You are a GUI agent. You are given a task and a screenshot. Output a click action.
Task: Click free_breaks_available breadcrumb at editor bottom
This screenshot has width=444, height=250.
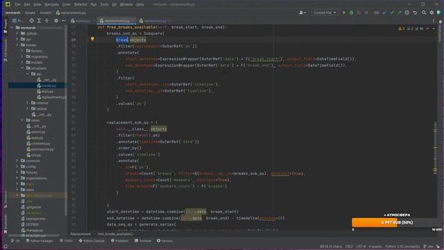[115, 234]
